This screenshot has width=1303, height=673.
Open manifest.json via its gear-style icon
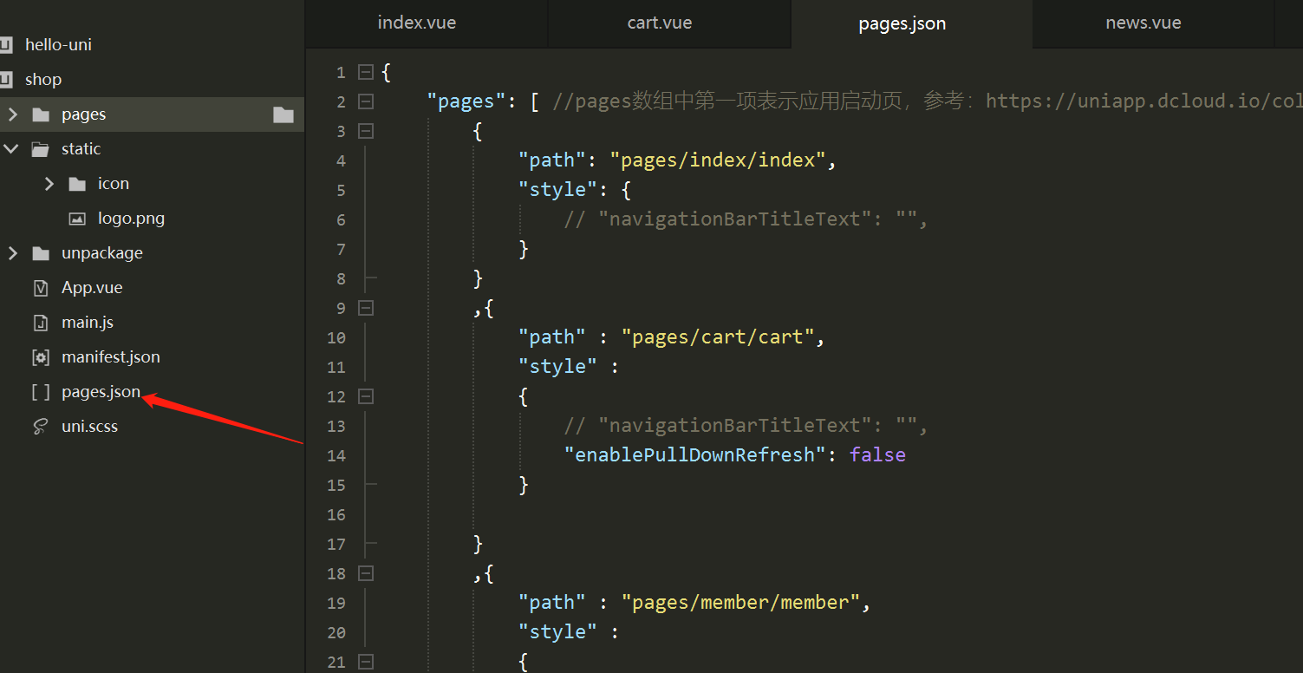click(x=41, y=356)
